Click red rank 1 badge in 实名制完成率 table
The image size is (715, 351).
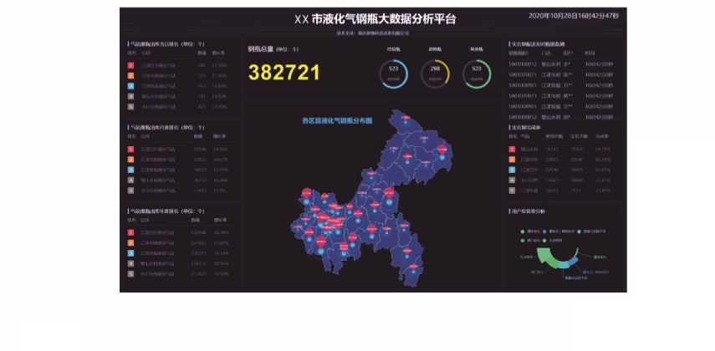tap(512, 149)
